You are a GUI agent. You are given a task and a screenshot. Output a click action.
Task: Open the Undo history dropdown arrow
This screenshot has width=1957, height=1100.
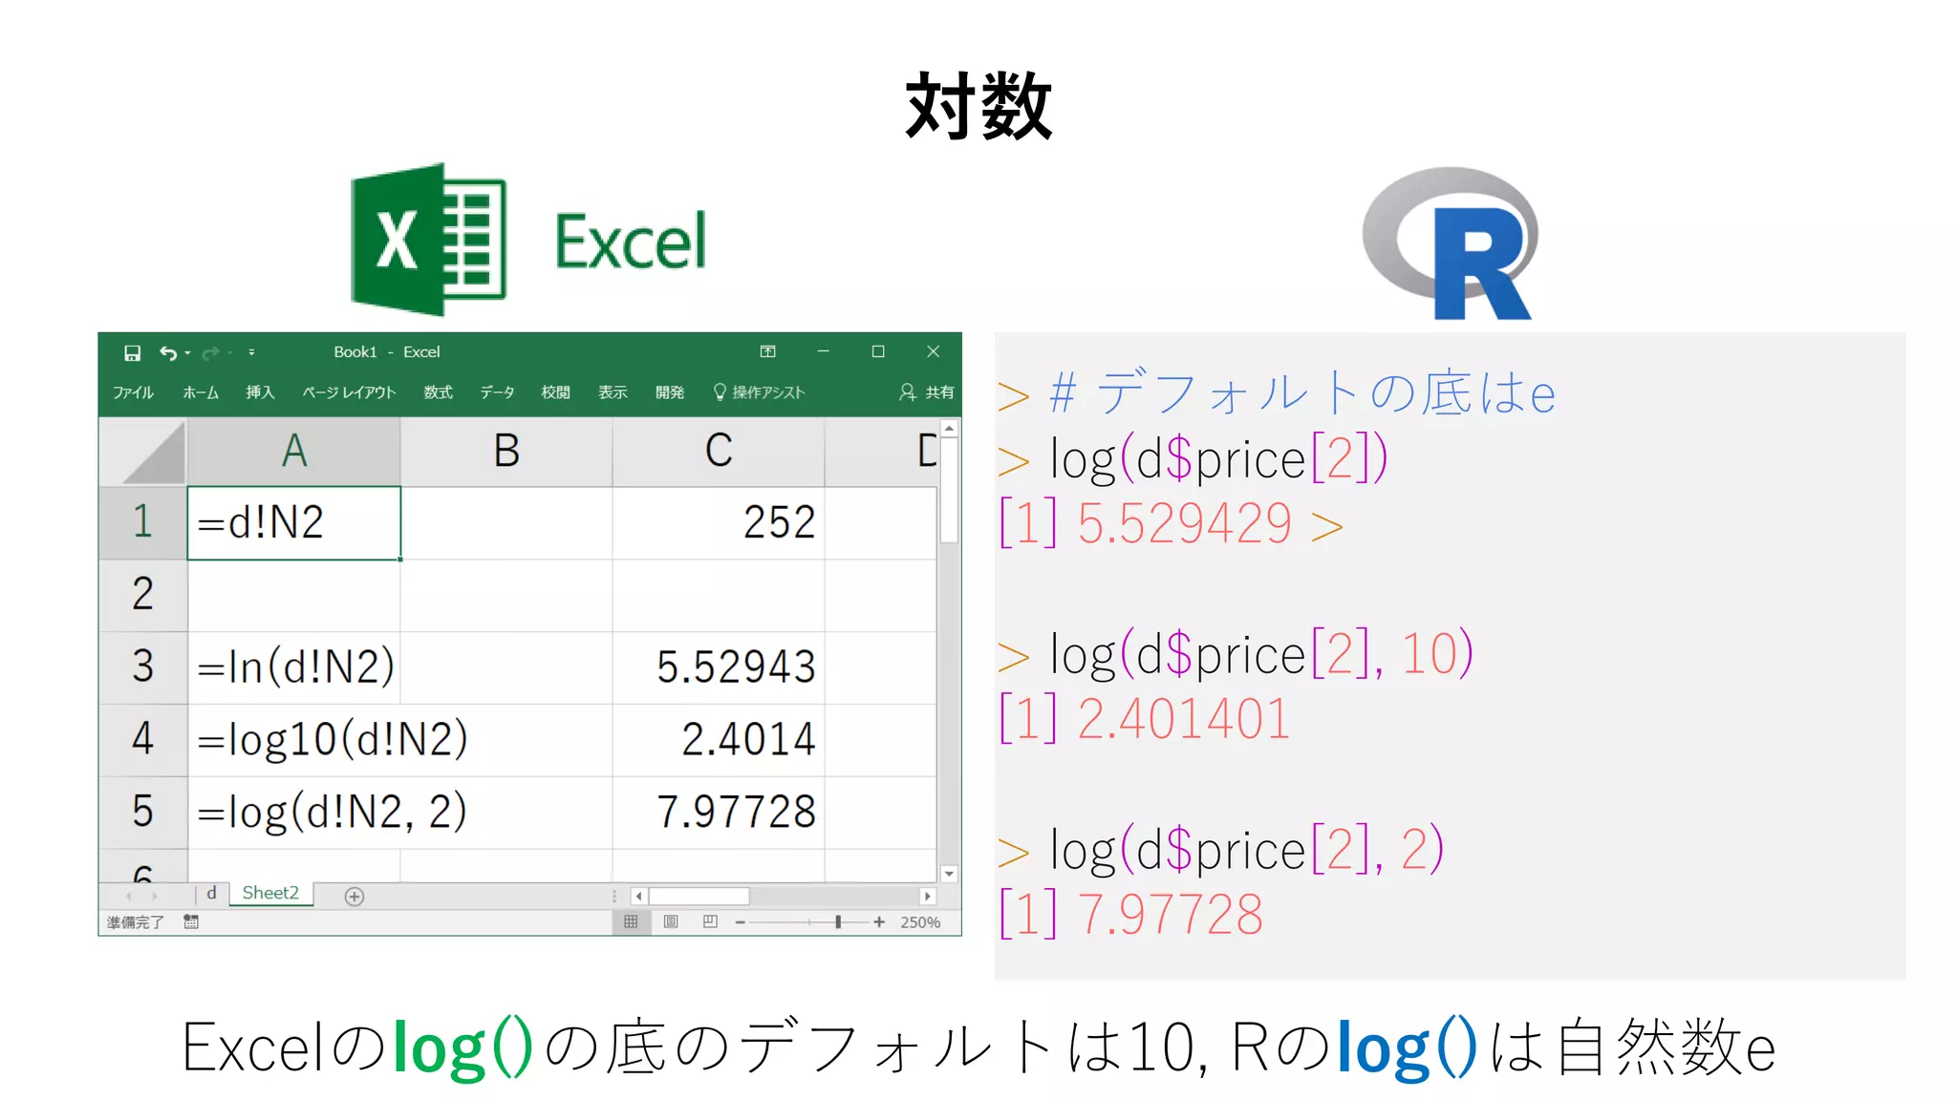point(187,353)
